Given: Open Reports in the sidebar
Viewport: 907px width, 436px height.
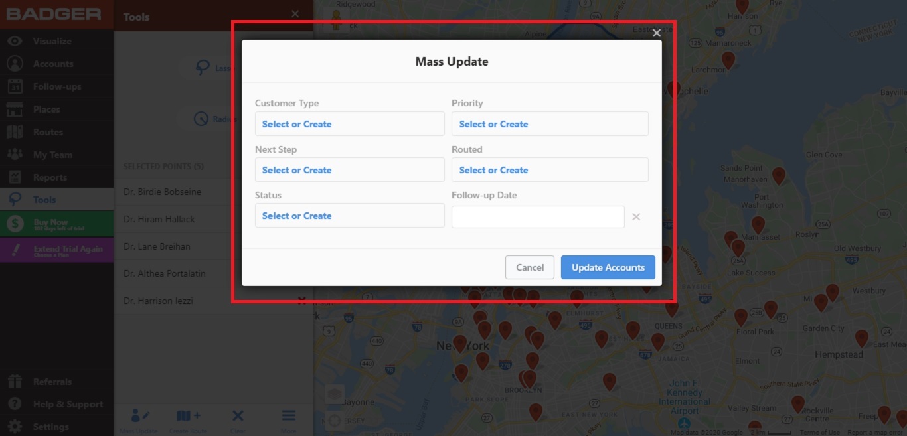Looking at the screenshot, I should pyautogui.click(x=56, y=177).
